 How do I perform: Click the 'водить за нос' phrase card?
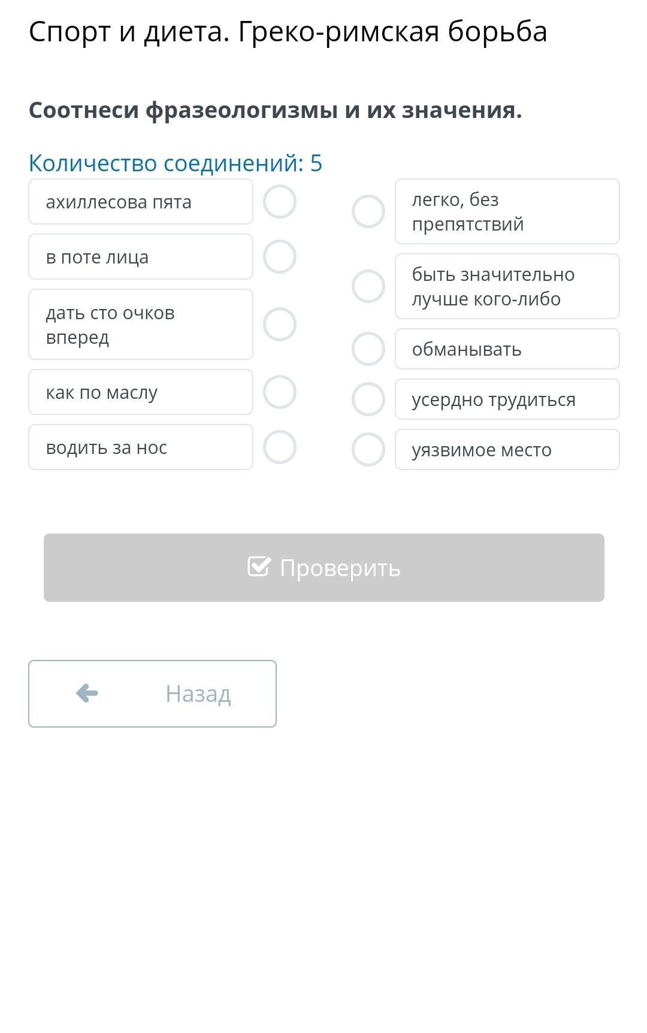tap(141, 447)
